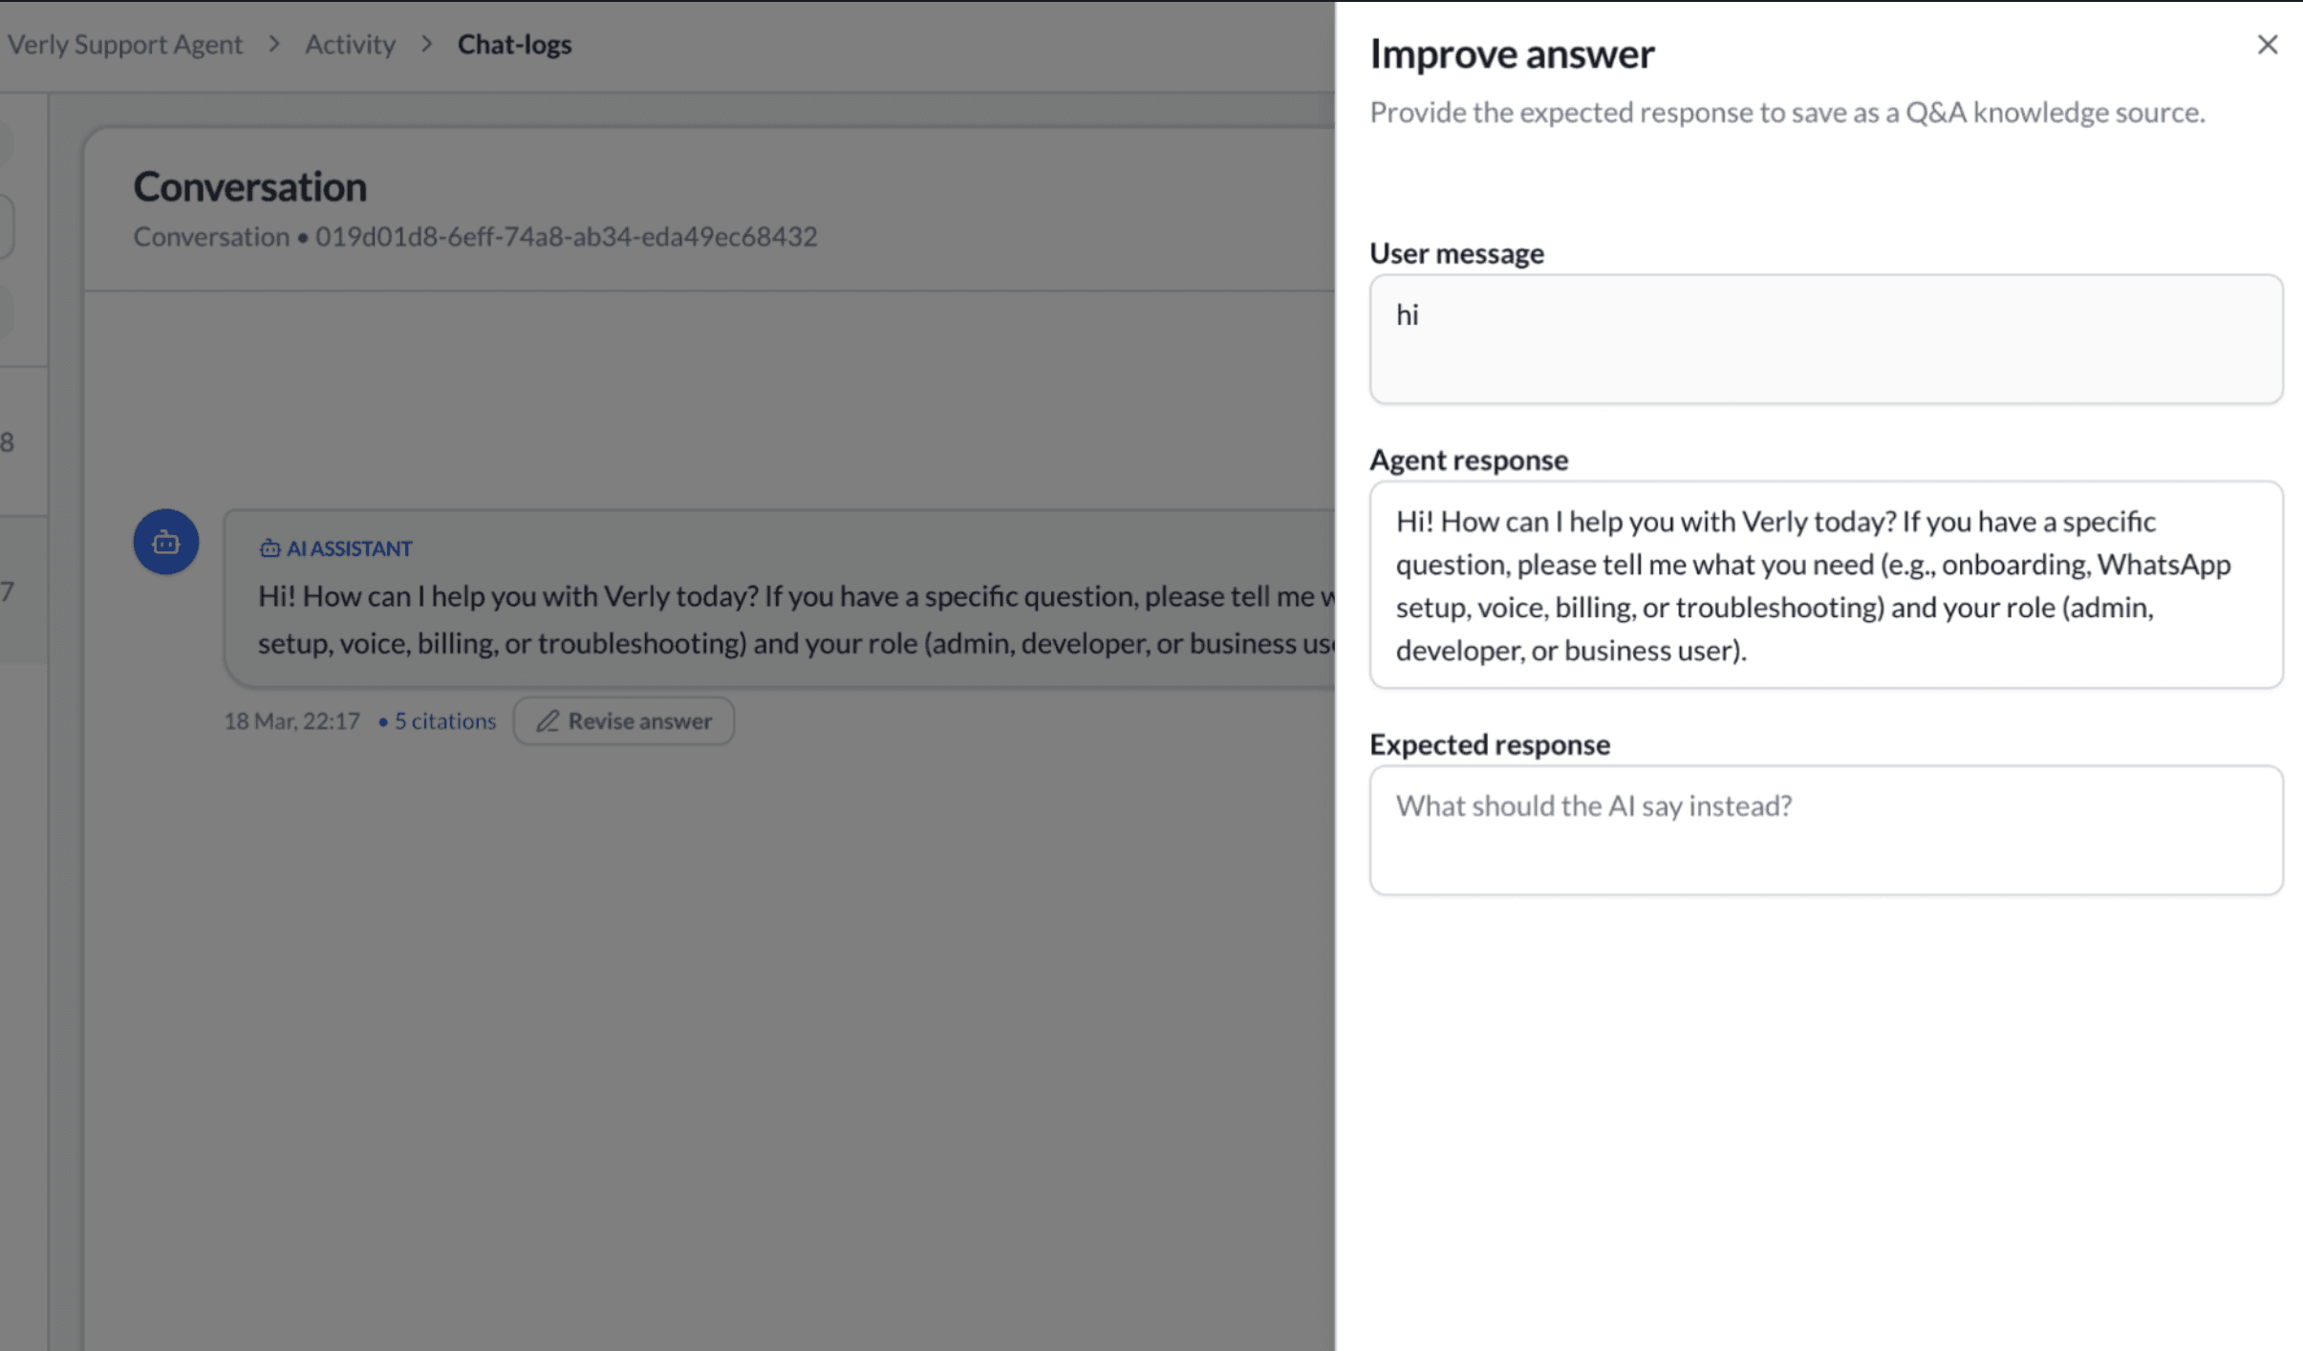The height and width of the screenshot is (1351, 2303).
Task: Click the User message field containing hi
Action: [x=1825, y=339]
